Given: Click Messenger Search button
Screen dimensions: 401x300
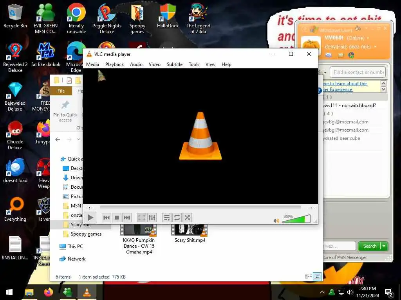Looking at the screenshot, I should pos(370,246).
